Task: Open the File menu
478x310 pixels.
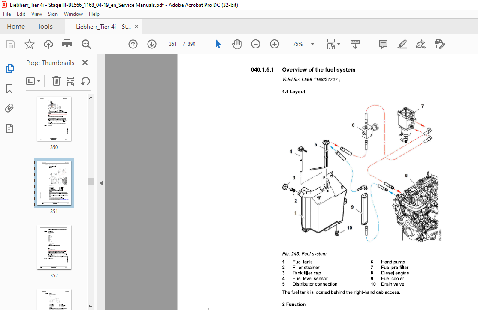Action: 7,14
